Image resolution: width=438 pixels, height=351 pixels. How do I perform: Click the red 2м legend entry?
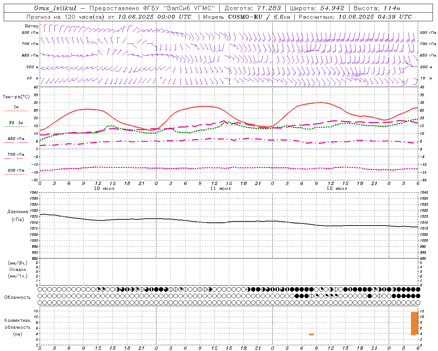point(16,108)
